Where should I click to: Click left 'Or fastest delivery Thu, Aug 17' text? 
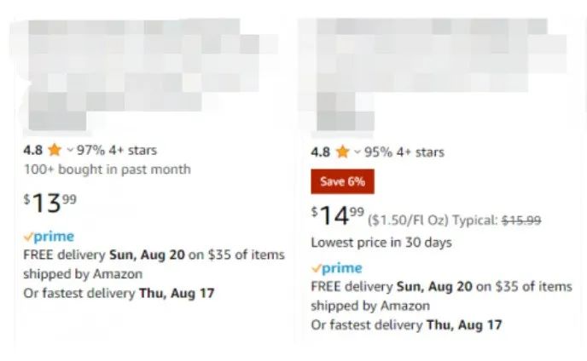pyautogui.click(x=119, y=293)
